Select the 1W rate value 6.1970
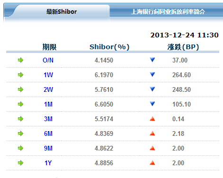Image resolution: width=223 pixels, height=178 pixels. tap(104, 75)
